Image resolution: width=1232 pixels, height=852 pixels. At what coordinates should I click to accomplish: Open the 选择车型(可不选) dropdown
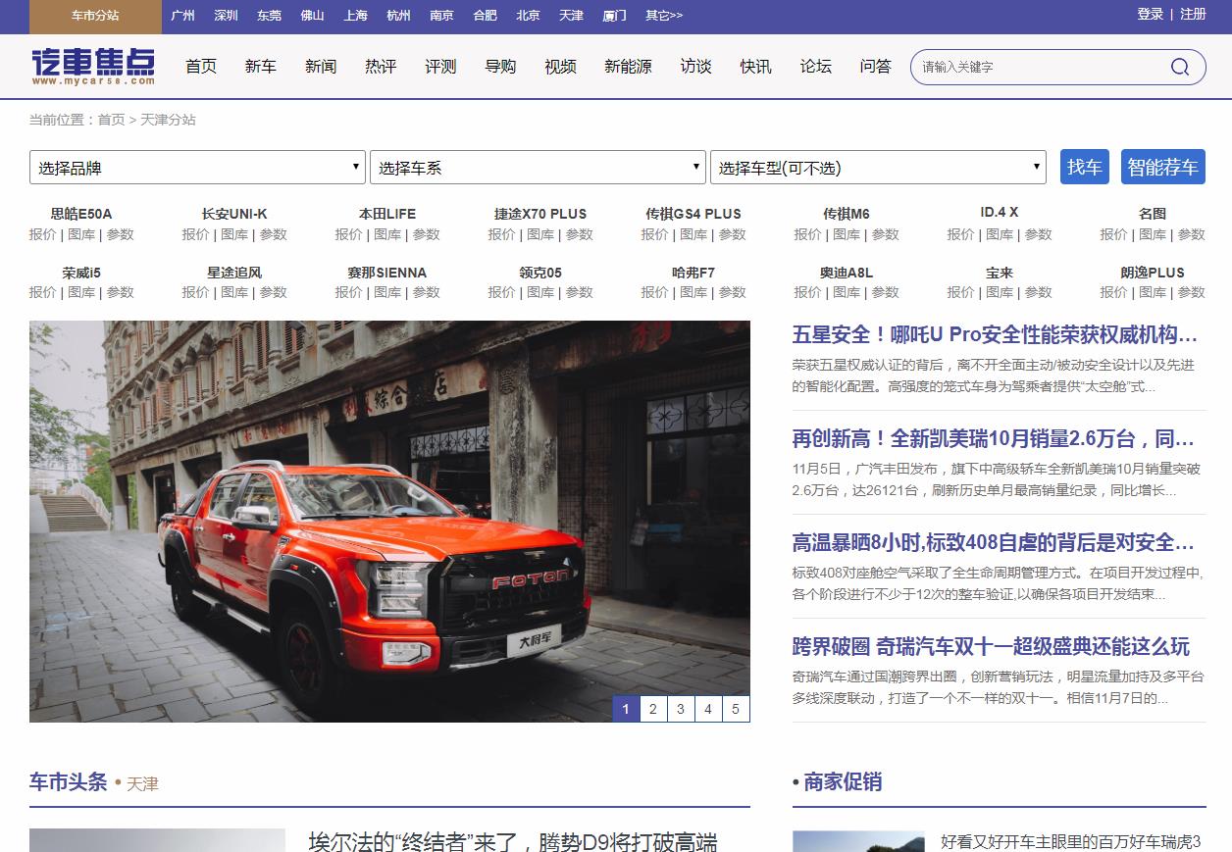click(x=878, y=168)
